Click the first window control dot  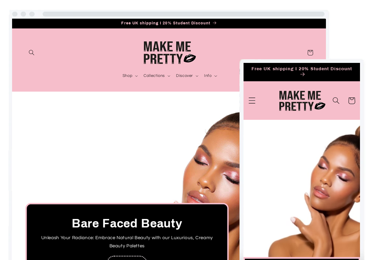click(x=15, y=14)
